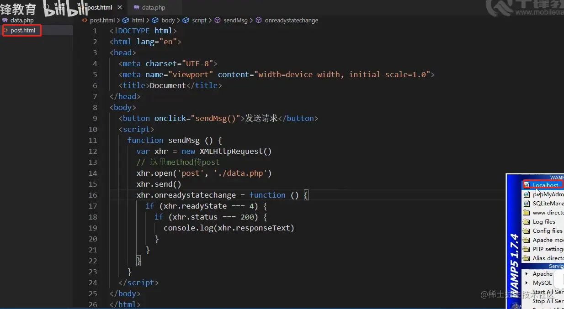
Task: Select the post.html editor tab
Action: pos(100,7)
